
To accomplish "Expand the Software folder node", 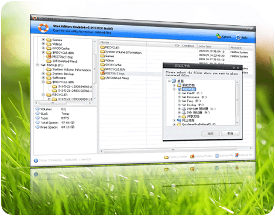I will click(43, 78).
